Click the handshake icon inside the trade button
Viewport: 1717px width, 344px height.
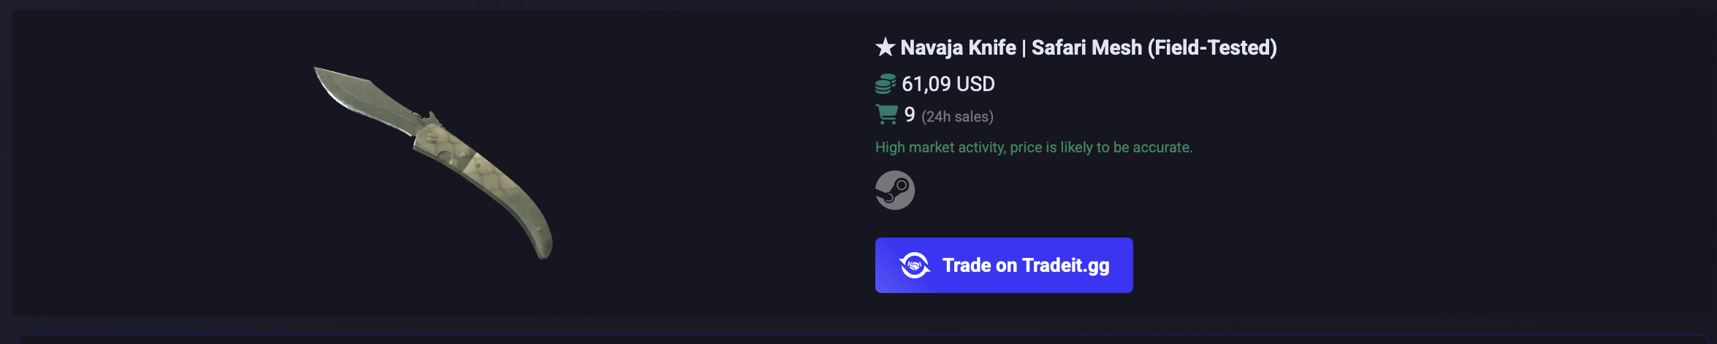[x=914, y=265]
